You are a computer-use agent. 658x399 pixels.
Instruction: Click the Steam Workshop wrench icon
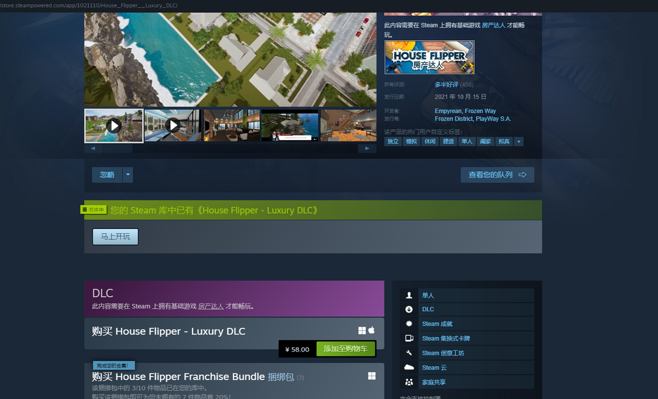click(x=409, y=353)
